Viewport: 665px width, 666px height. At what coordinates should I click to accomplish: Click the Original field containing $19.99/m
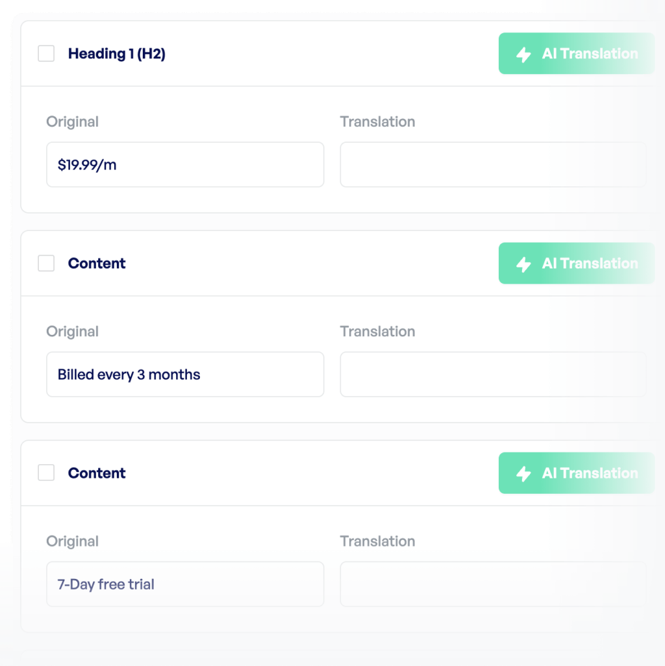[185, 164]
